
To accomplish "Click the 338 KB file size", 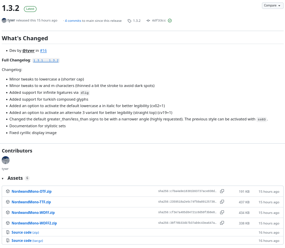I will (x=244, y=223).
